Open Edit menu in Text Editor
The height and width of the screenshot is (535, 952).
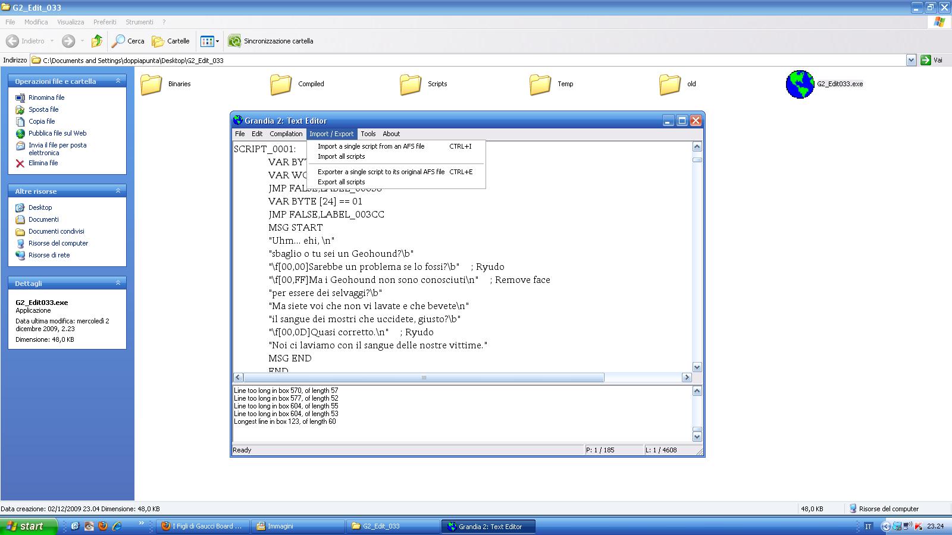coord(257,134)
